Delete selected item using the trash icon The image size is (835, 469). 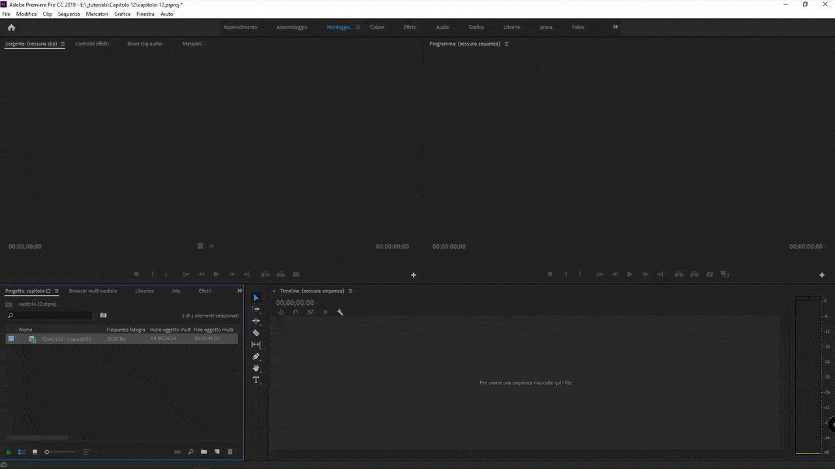pyautogui.click(x=230, y=451)
